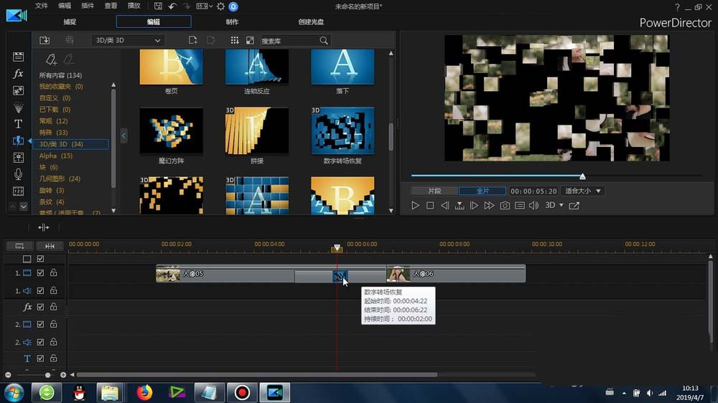Viewport: 718px width, 403px height.
Task: Click the 片段 clip mode button
Action: [434, 191]
